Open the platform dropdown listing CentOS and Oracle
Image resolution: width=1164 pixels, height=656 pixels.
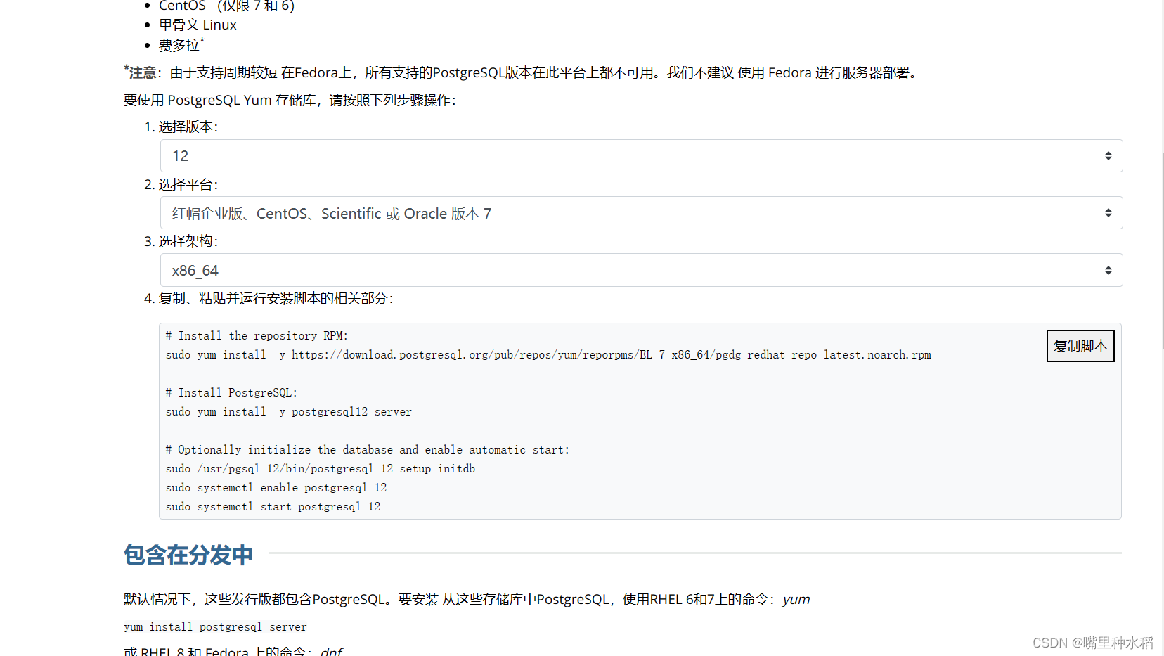(x=633, y=212)
